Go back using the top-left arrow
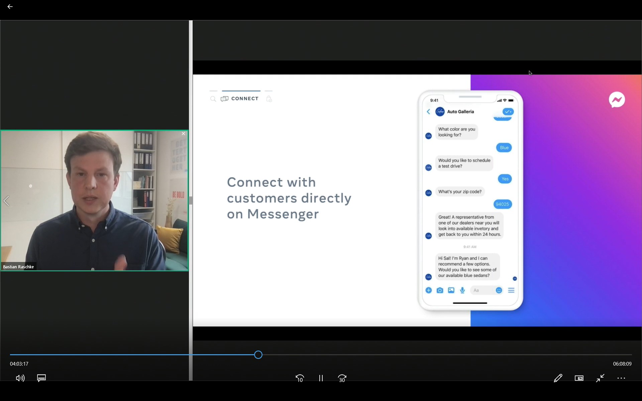 click(10, 7)
